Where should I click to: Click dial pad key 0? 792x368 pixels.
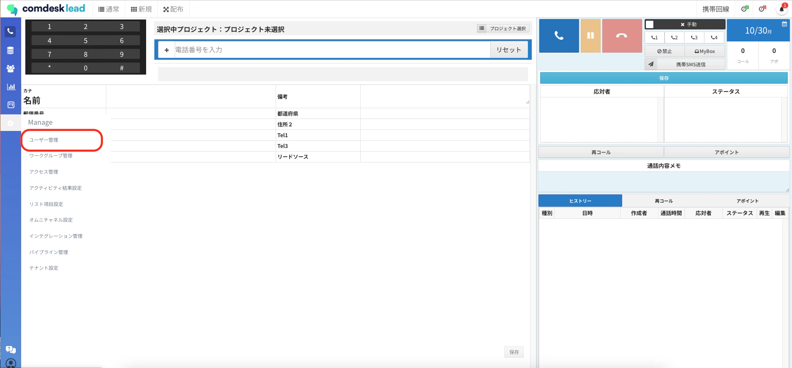(x=86, y=68)
